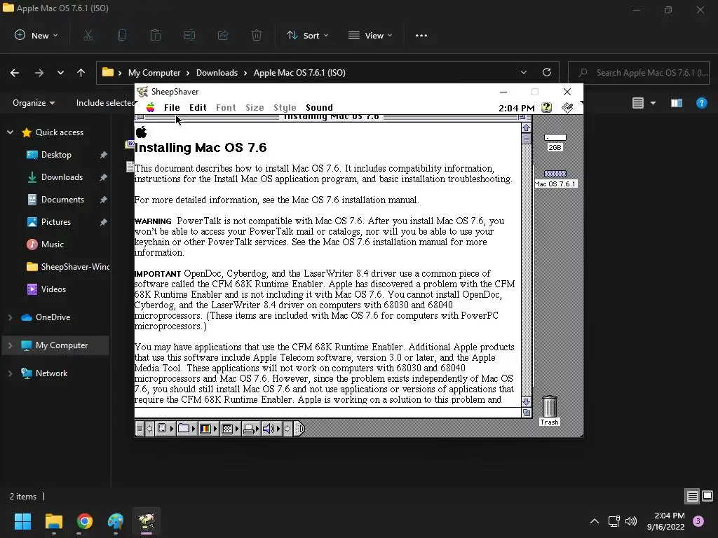Open the Apple menu in SheepShaver
Screen dimensions: 718x538
[x=150, y=107]
